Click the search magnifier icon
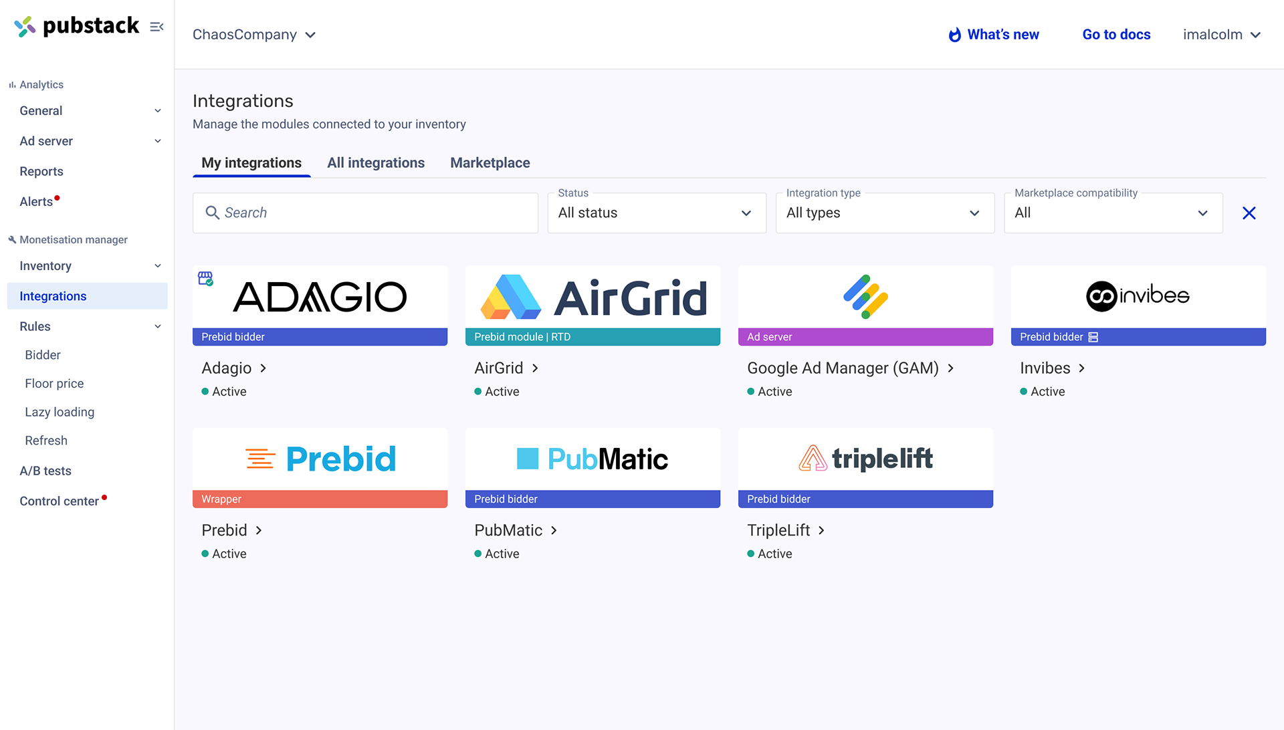 tap(212, 213)
